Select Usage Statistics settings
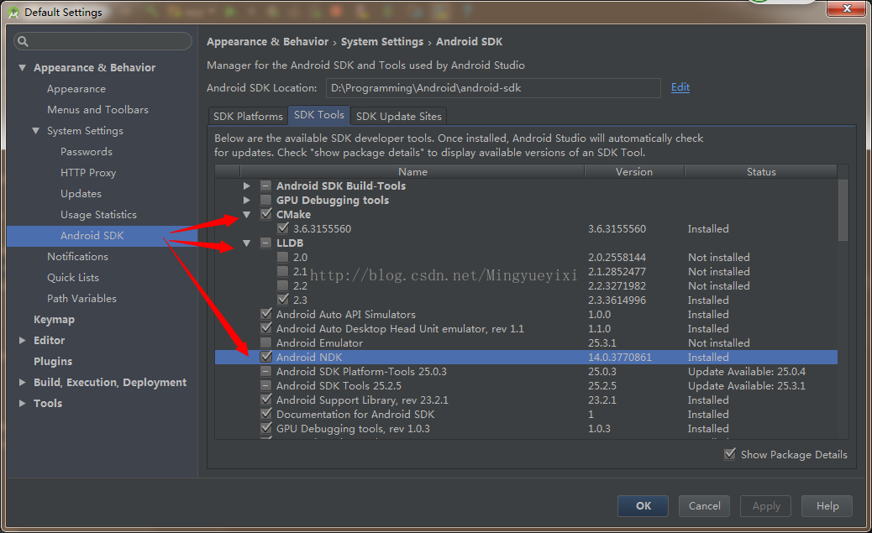This screenshot has height=533, width=872. [98, 215]
